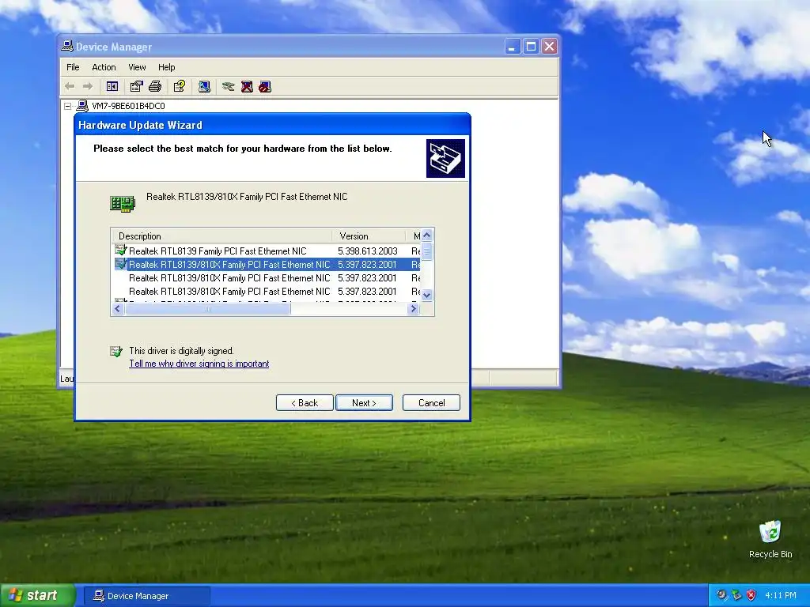Click the Disable icon with red prohibition sign
The height and width of the screenshot is (607, 810).
point(265,87)
